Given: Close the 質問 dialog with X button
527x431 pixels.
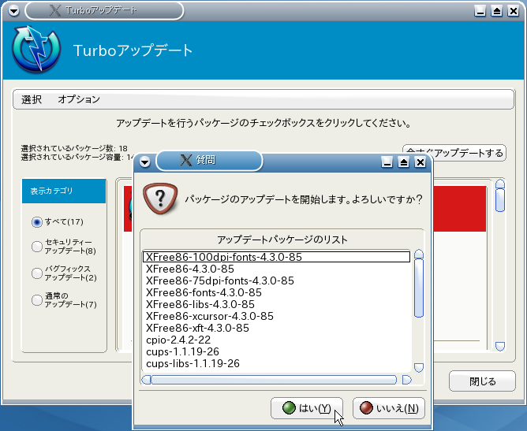Looking at the screenshot, I should point(420,162).
